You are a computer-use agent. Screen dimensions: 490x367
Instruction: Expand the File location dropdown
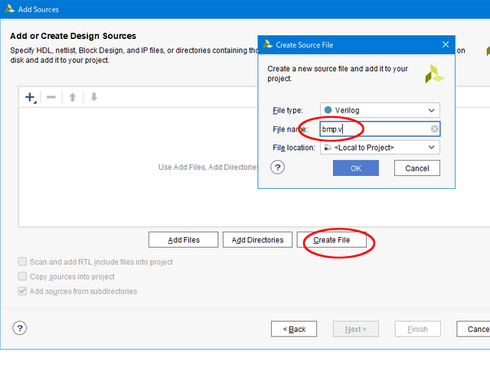380,147
